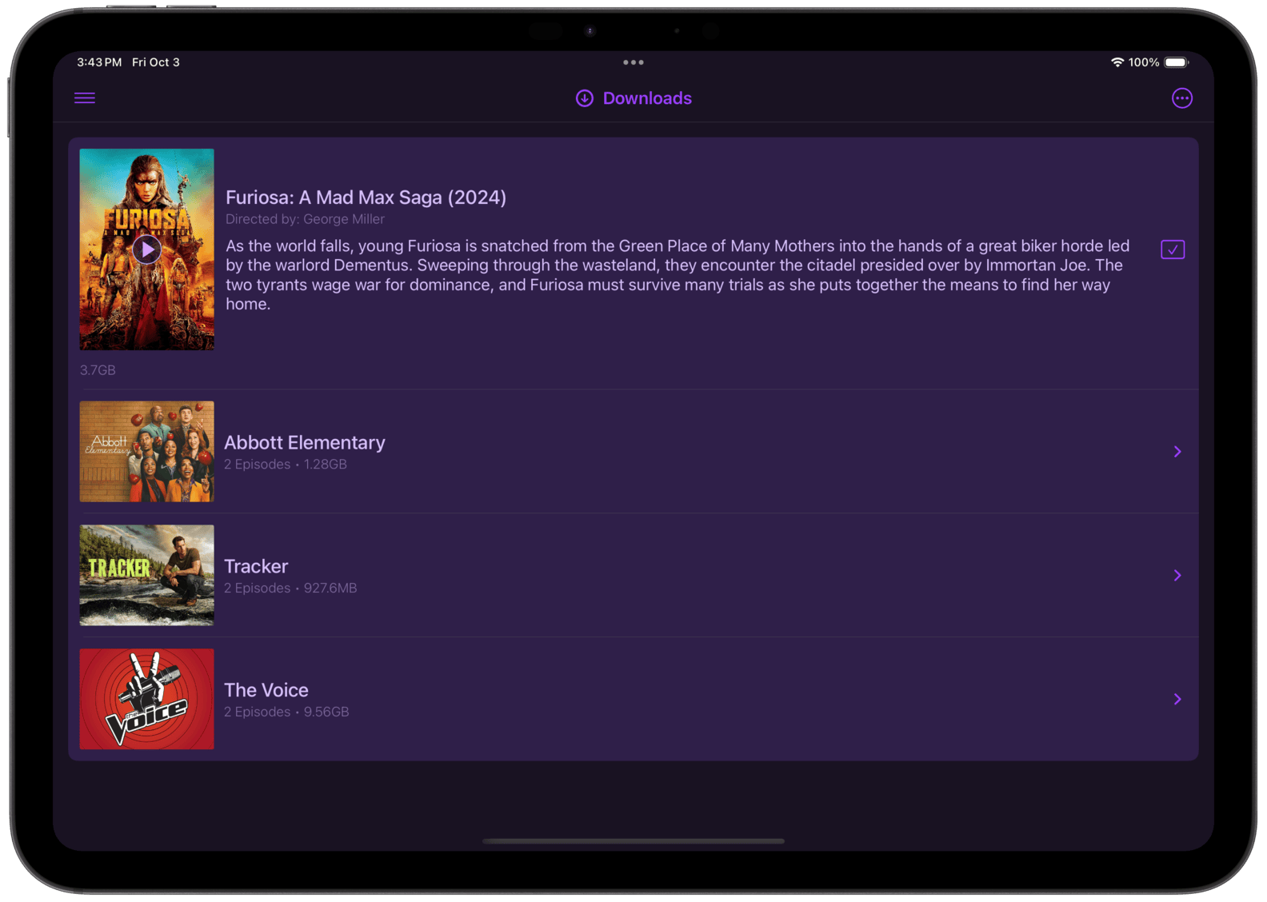Tap the home indicator bar
The width and height of the screenshot is (1267, 902).
click(x=633, y=841)
